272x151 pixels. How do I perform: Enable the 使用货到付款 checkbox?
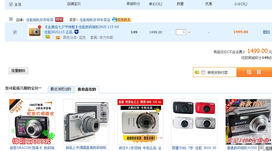[x=203, y=73]
